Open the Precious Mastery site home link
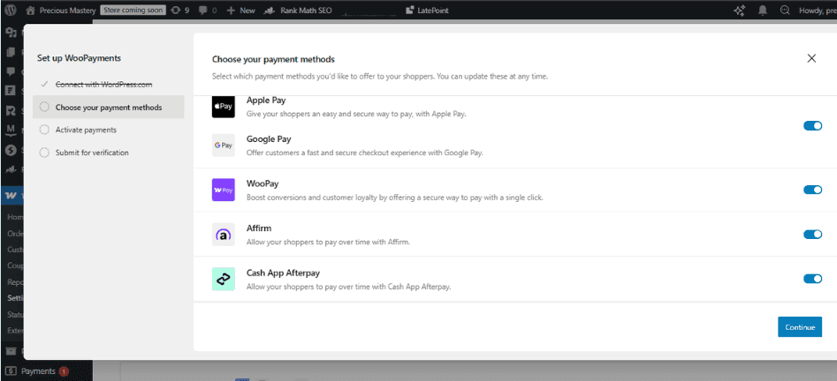Viewport: 837px width, 381px height. [61, 10]
